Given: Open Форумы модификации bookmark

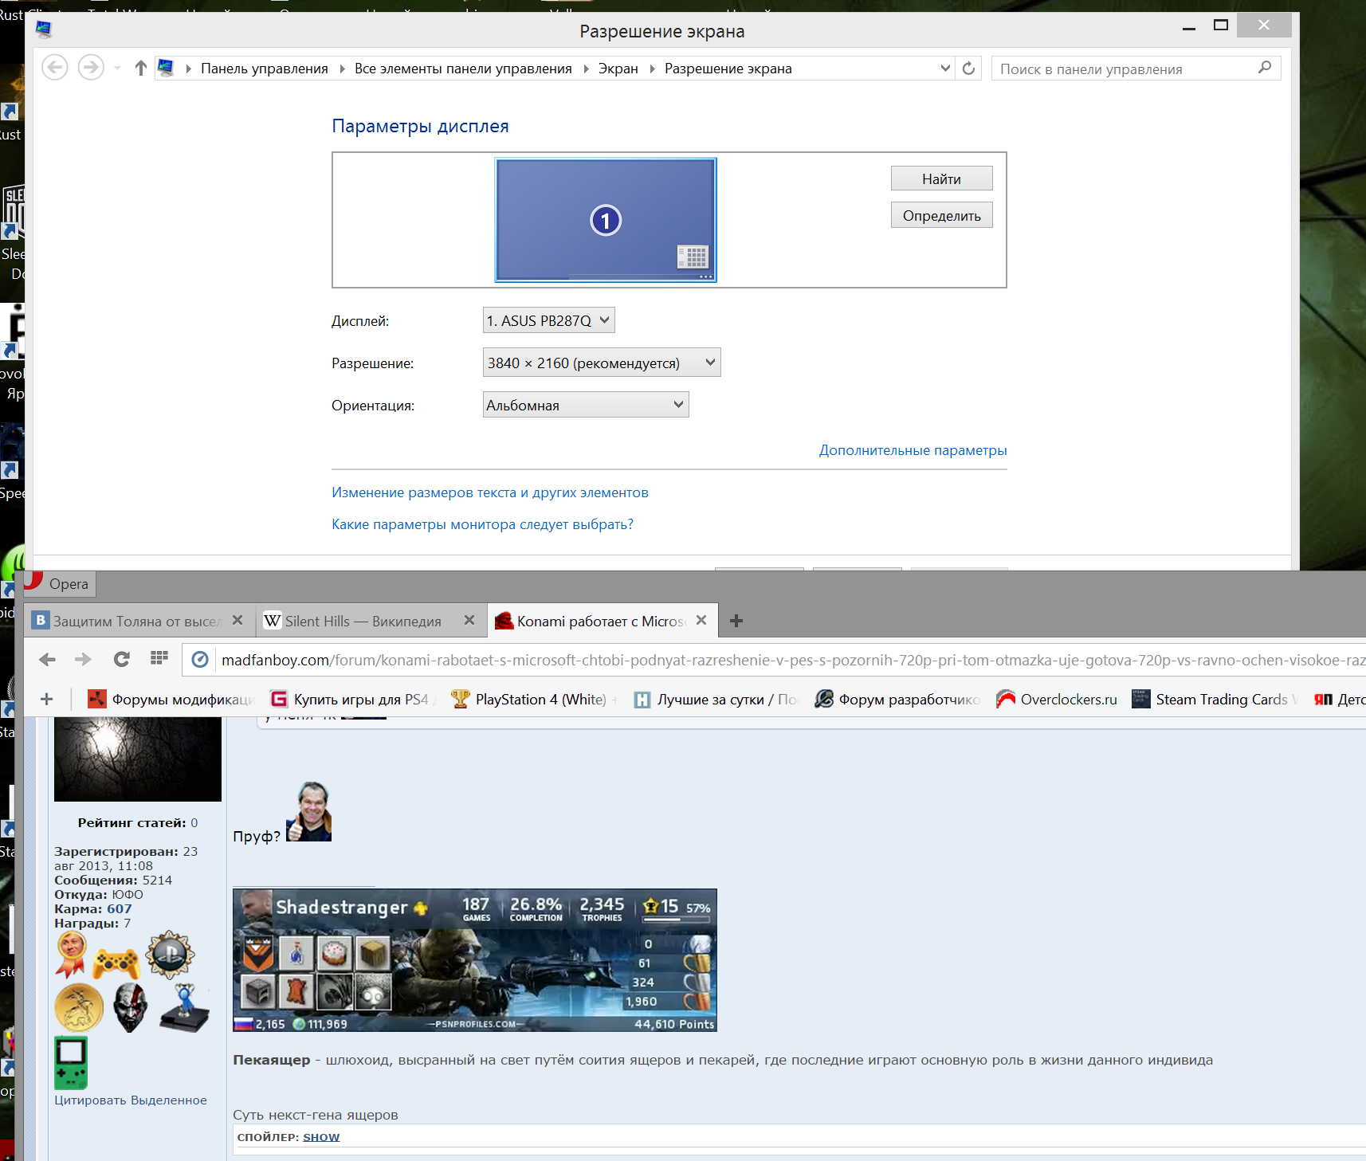Looking at the screenshot, I should [x=171, y=699].
